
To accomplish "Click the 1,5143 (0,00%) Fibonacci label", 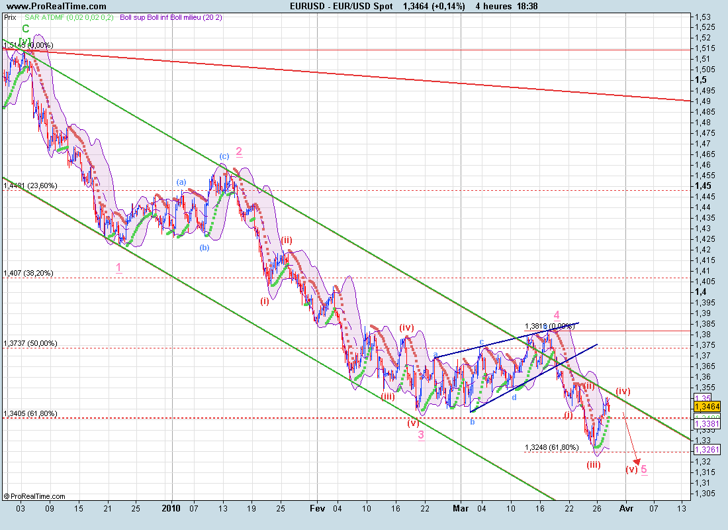I will coord(28,45).
